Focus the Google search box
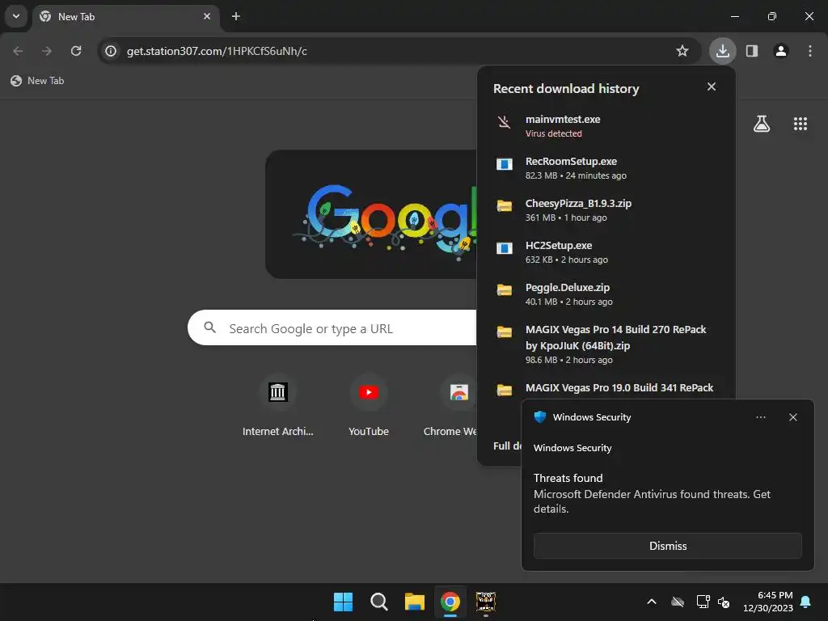Screen dimensions: 828x621 (332, 328)
